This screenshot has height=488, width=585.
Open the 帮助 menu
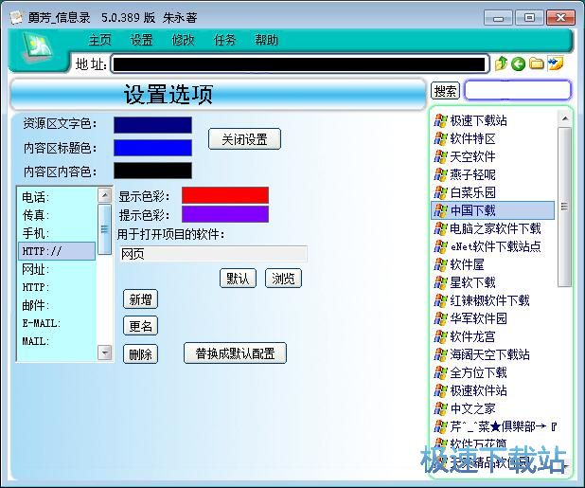pyautogui.click(x=266, y=40)
